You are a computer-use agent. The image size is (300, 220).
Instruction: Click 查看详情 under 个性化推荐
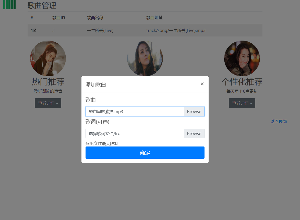tap(242, 103)
